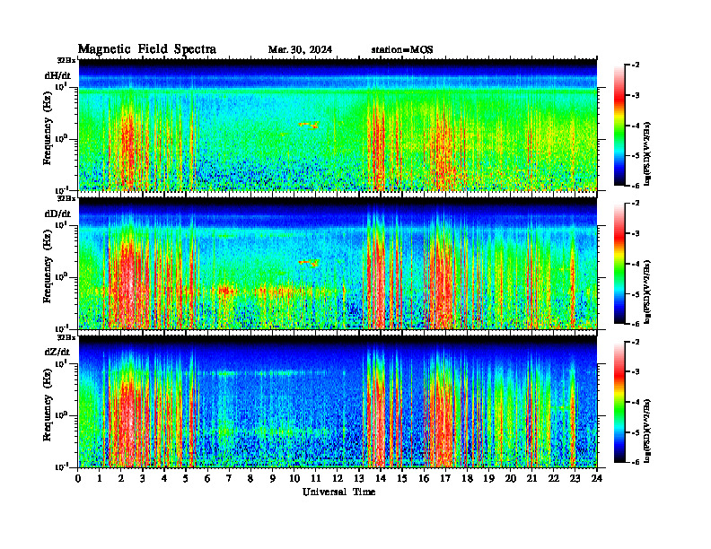Click the -6 value on dZ/dt color scale
711x549 pixels.
coord(636,462)
